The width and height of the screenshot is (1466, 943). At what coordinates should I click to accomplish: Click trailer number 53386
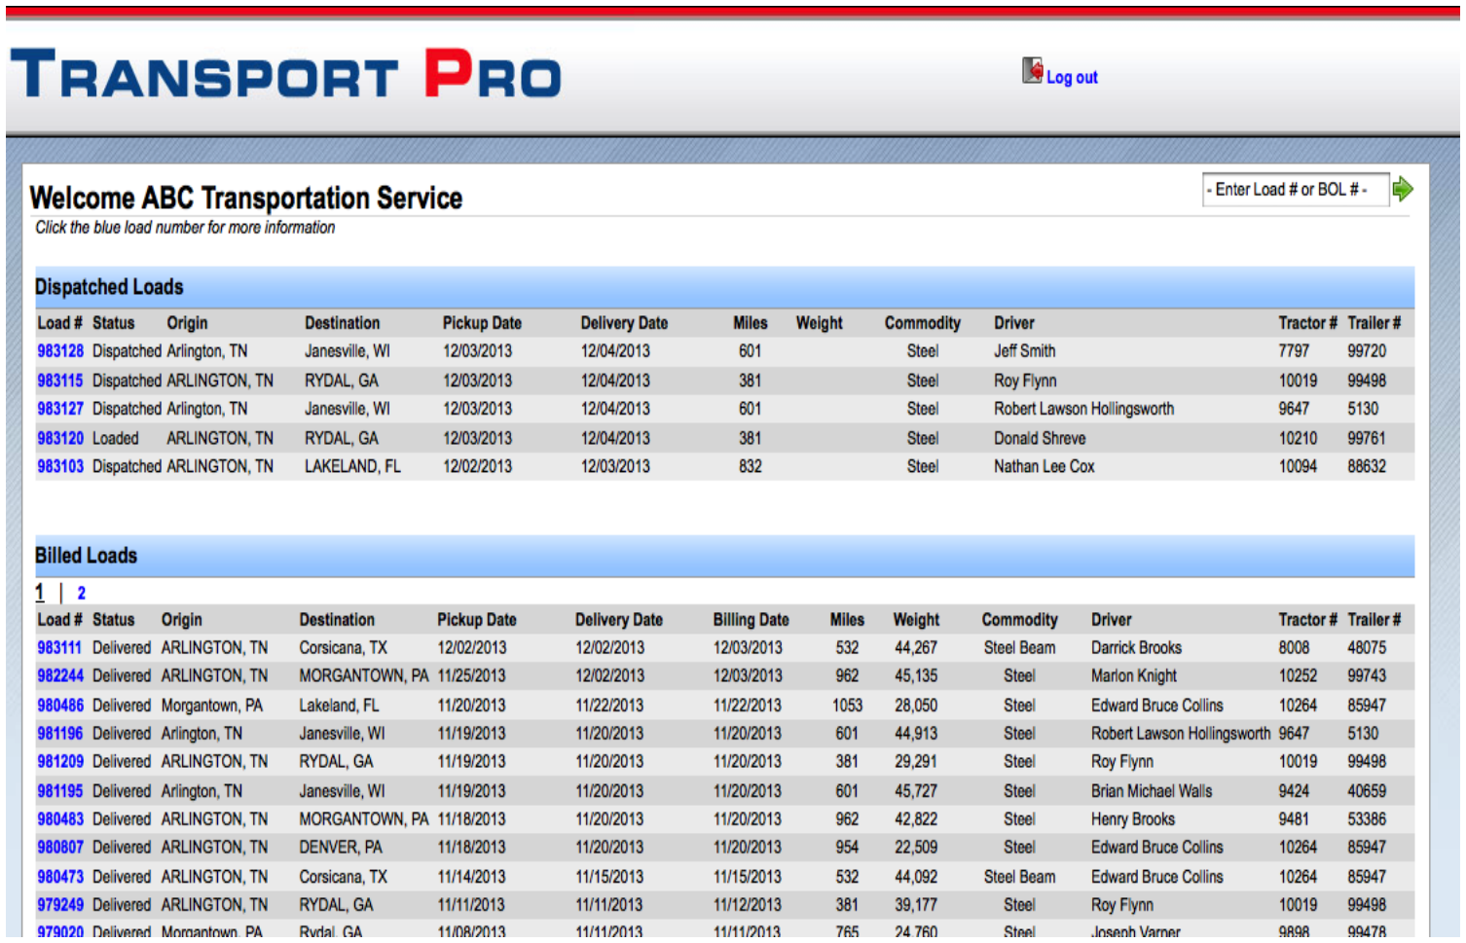pos(1367,819)
